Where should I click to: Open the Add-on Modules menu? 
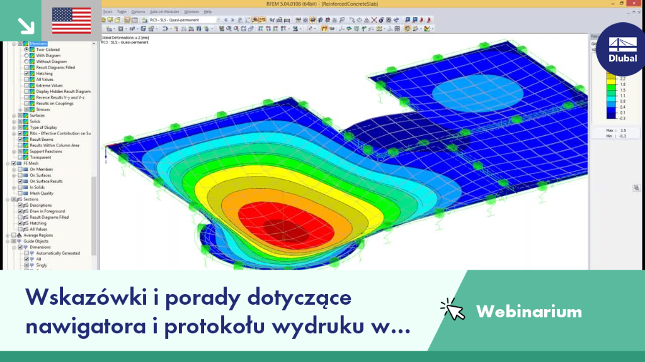[x=163, y=12]
